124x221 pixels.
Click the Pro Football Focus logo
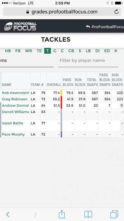pos(20,26)
